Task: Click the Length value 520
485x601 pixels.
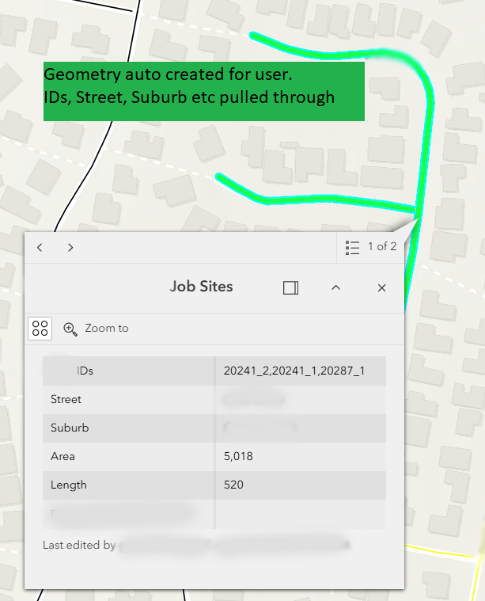Action: (233, 485)
